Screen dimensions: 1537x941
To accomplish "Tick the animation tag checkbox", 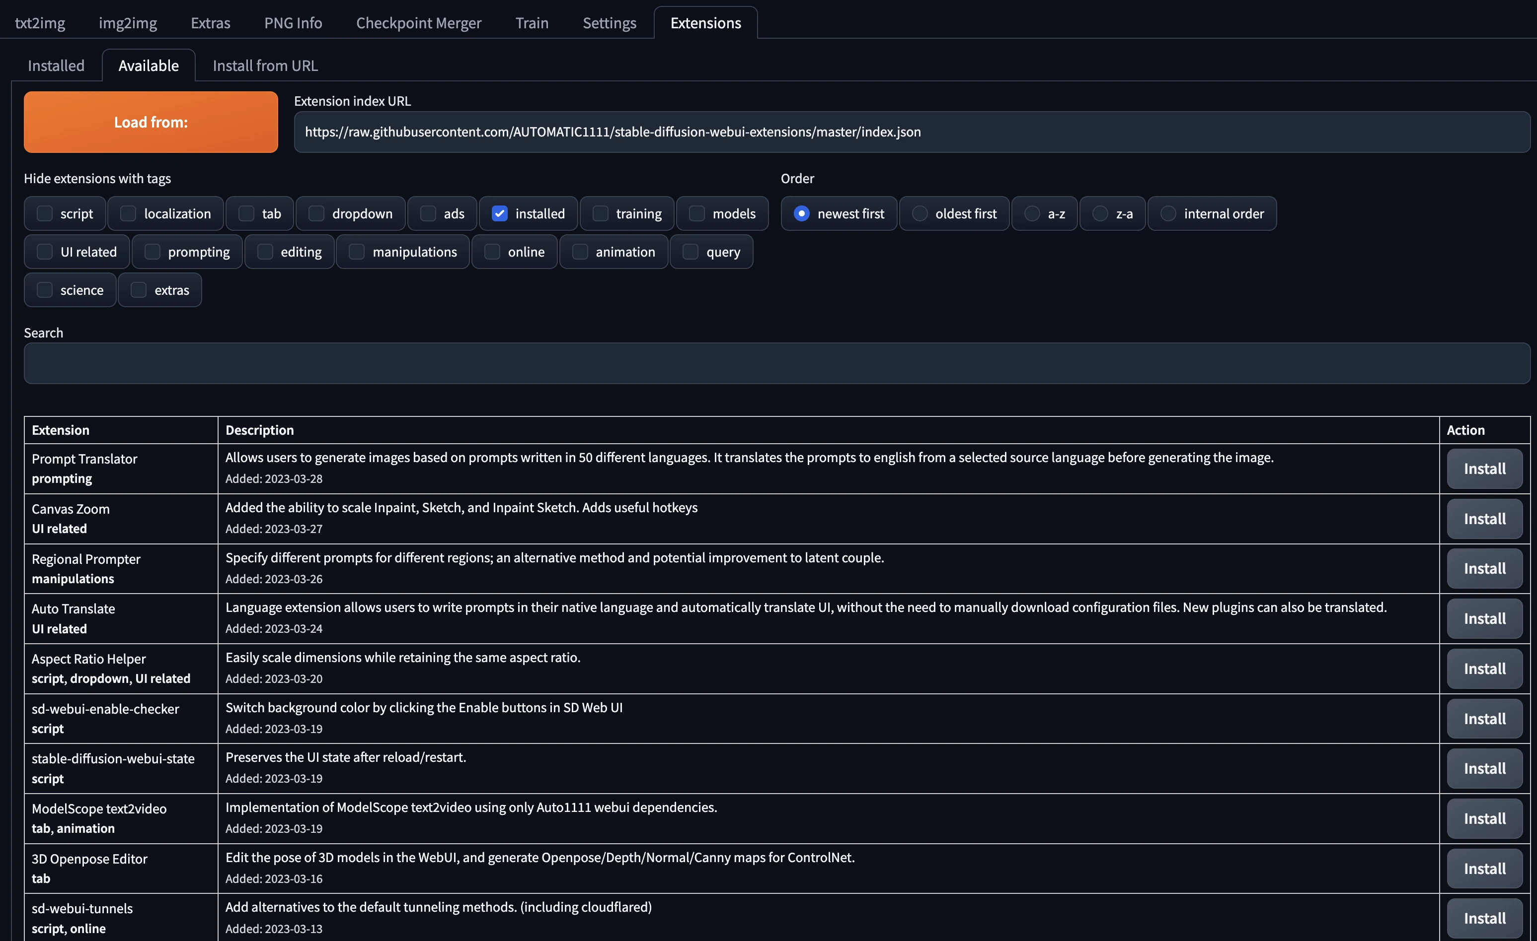I will coord(580,252).
